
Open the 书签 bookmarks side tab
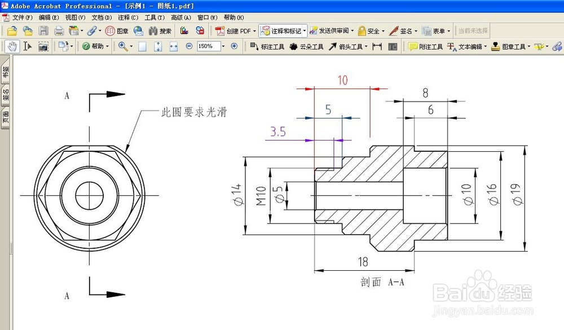coord(6,72)
